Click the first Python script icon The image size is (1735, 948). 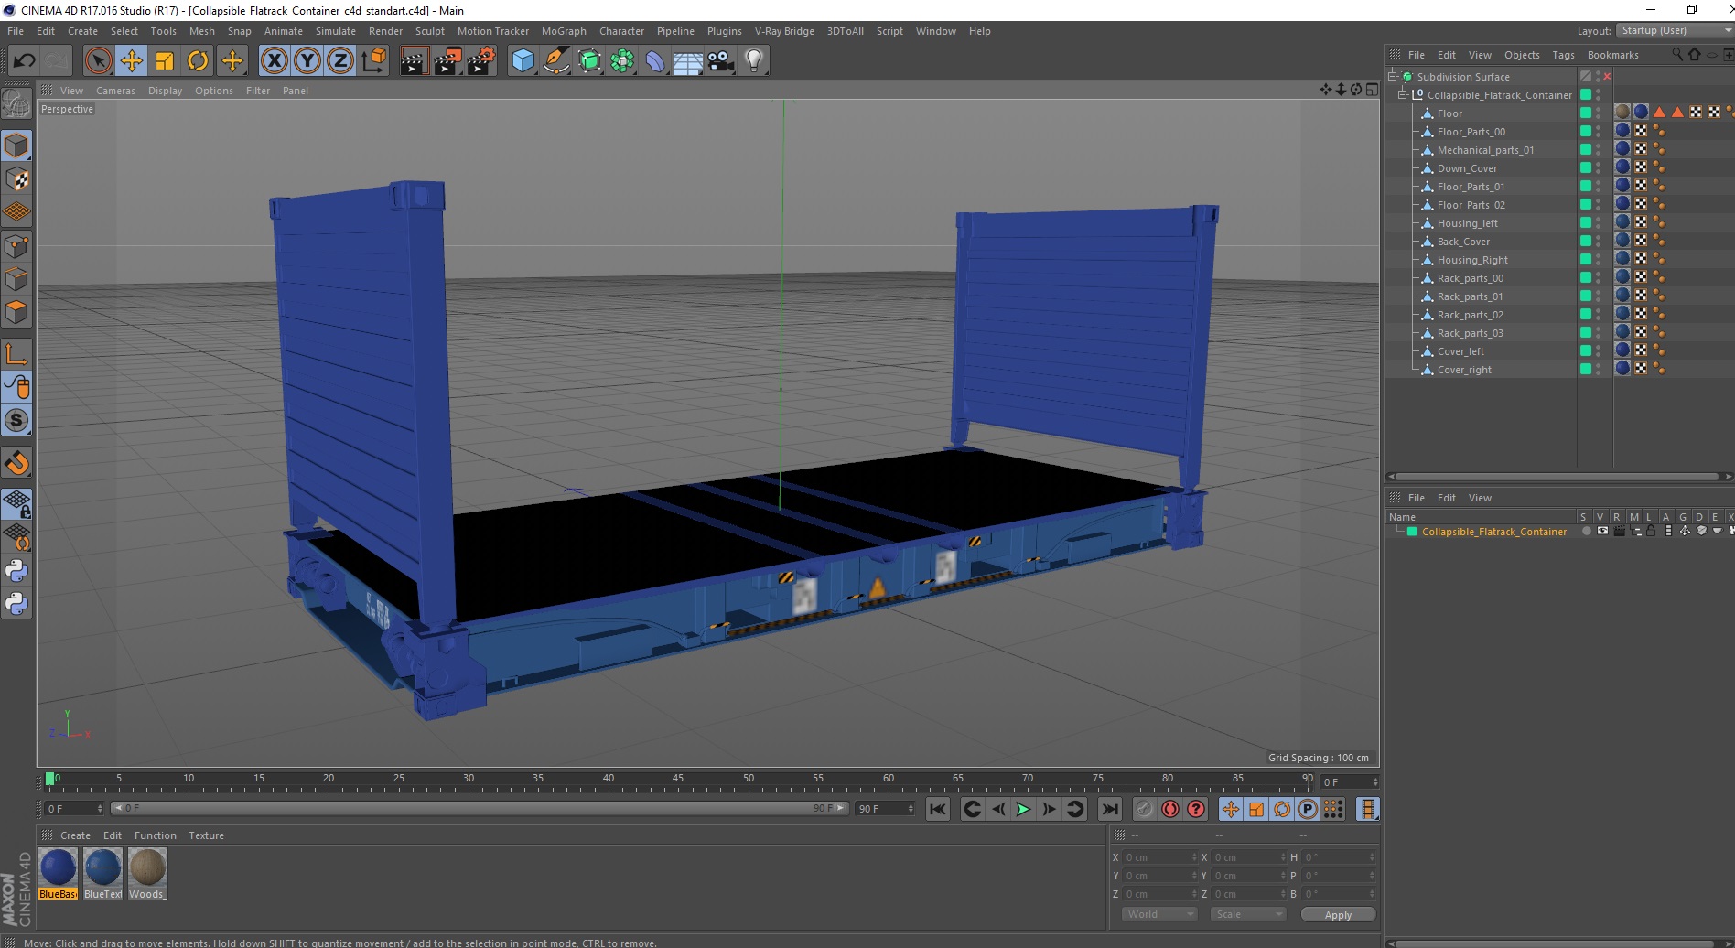[x=16, y=571]
